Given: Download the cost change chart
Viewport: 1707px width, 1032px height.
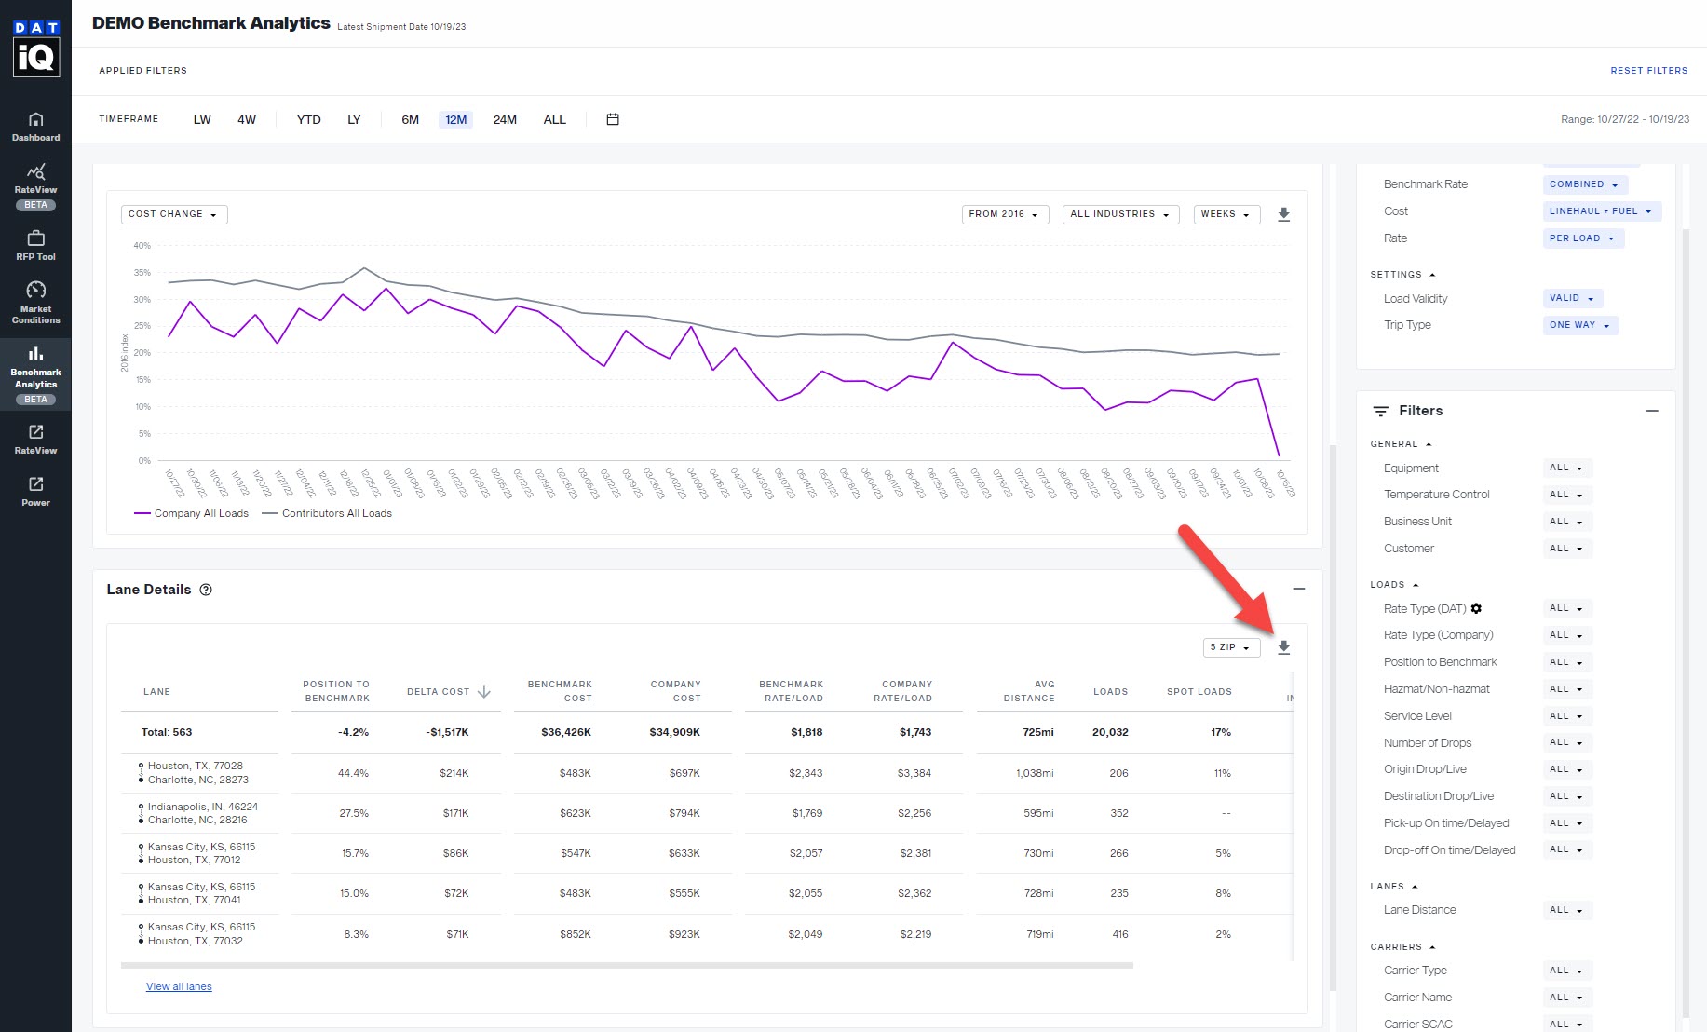Looking at the screenshot, I should coord(1284,214).
